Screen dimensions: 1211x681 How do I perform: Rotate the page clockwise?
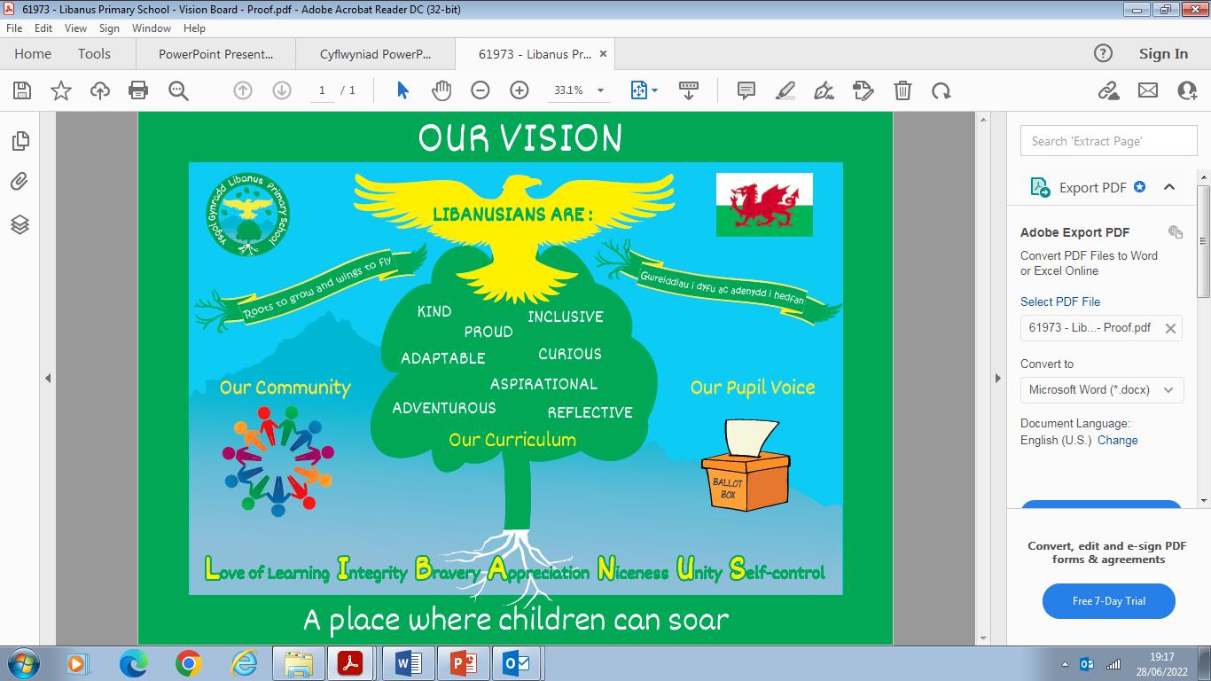tap(941, 90)
